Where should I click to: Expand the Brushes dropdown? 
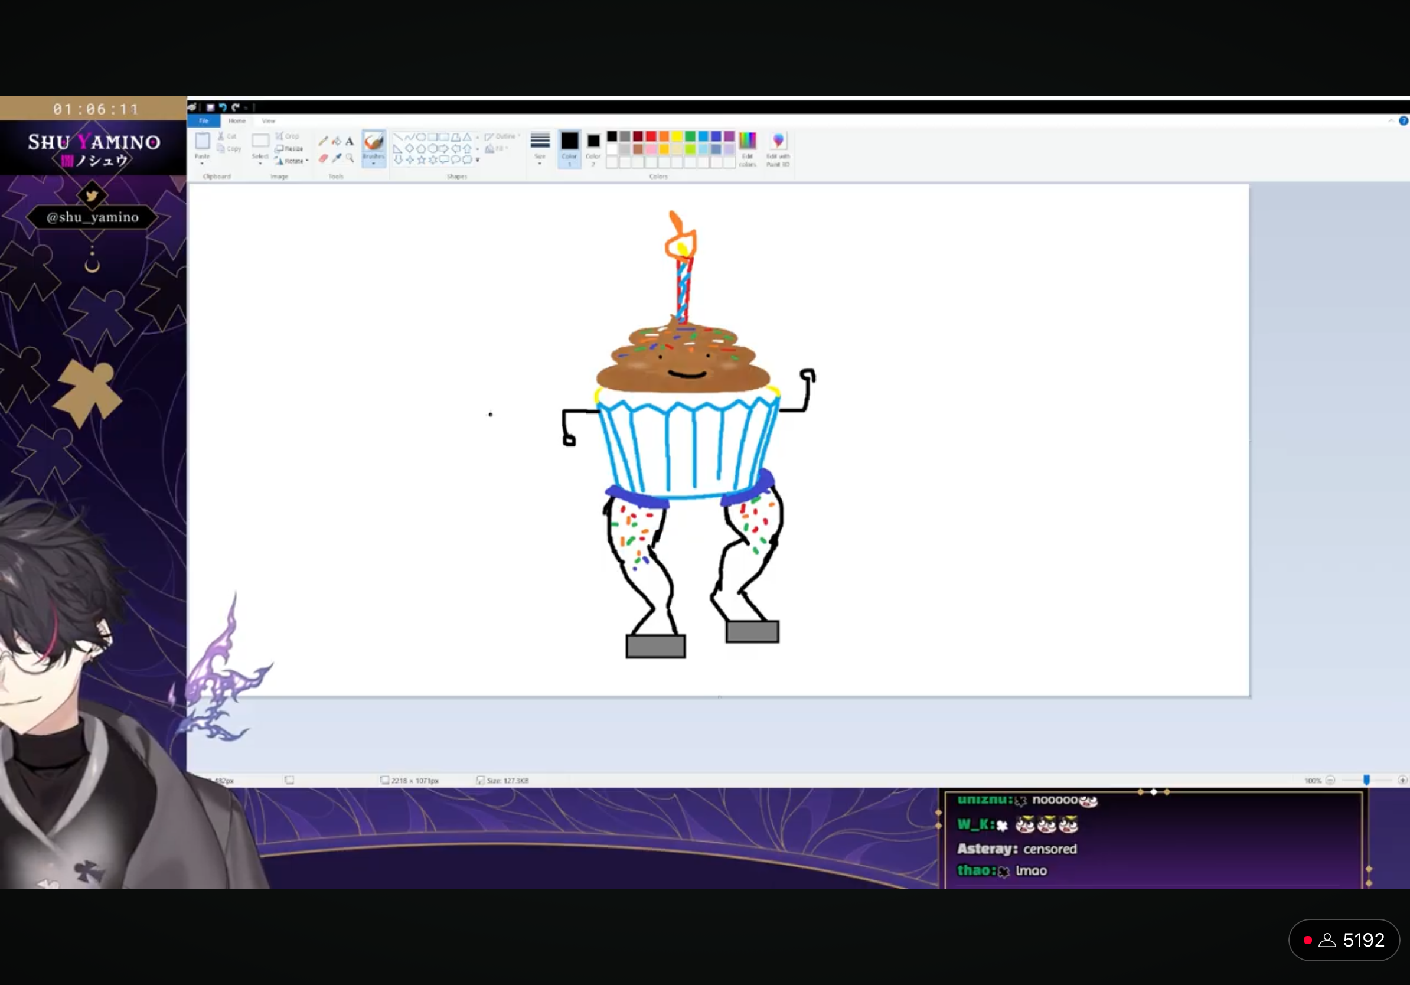pos(373,163)
